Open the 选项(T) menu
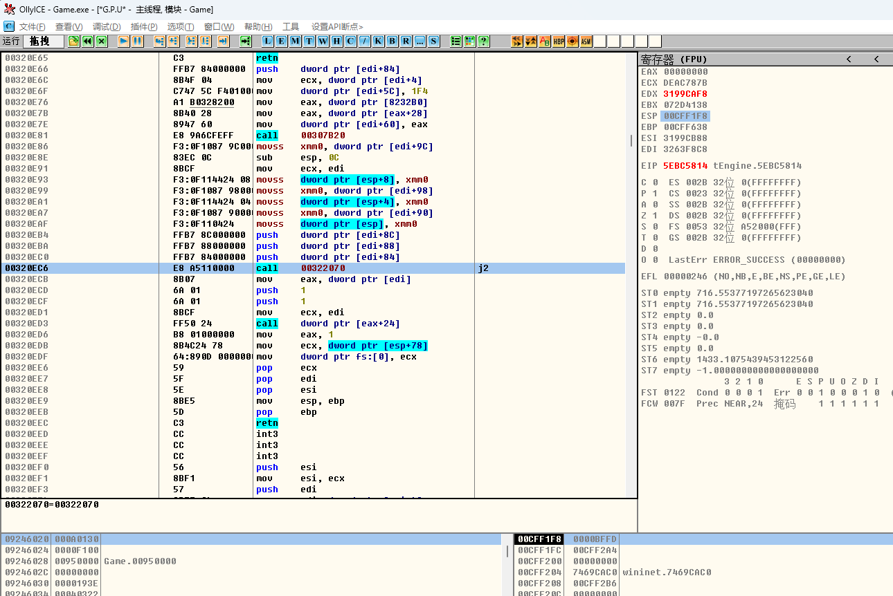The image size is (893, 596). coord(181,26)
